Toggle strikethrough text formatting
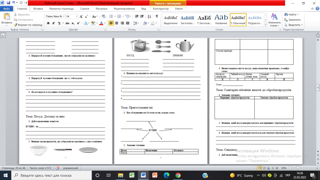The width and height of the screenshot is (320, 180). coord(67,23)
